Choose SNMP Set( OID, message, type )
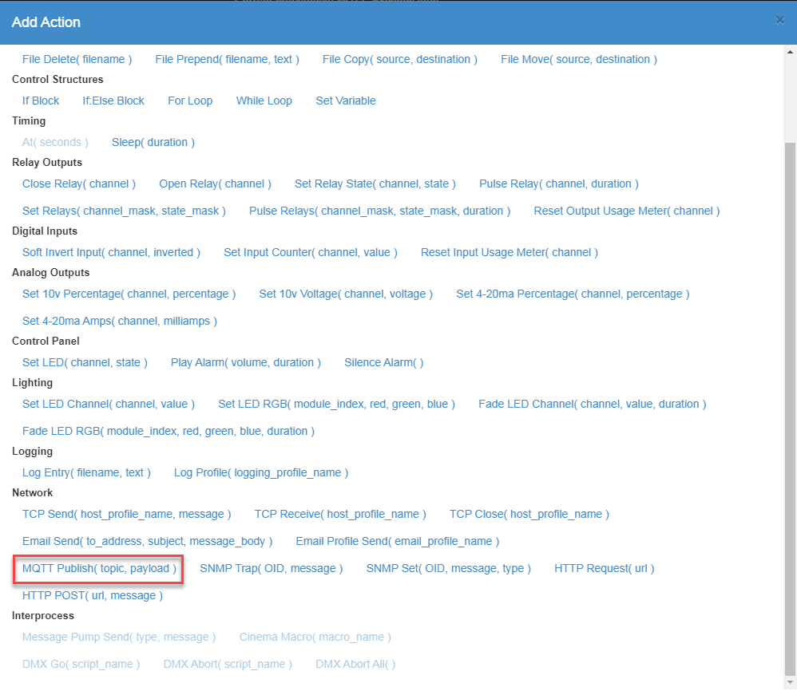Screen dimensions: 797x691 (x=448, y=569)
